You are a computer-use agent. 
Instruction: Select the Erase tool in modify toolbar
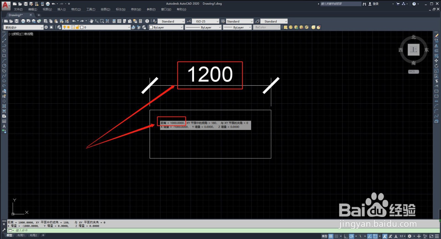point(436,35)
